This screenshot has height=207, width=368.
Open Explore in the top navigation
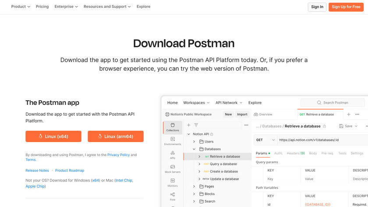pyautogui.click(x=143, y=7)
